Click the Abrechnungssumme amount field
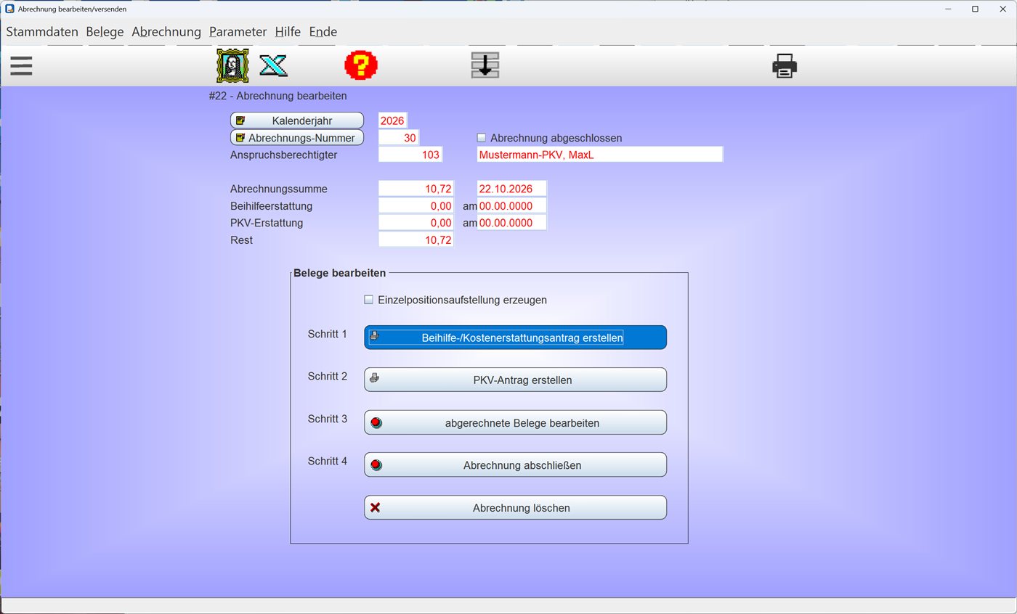Viewport: 1017px width, 614px height. click(416, 189)
